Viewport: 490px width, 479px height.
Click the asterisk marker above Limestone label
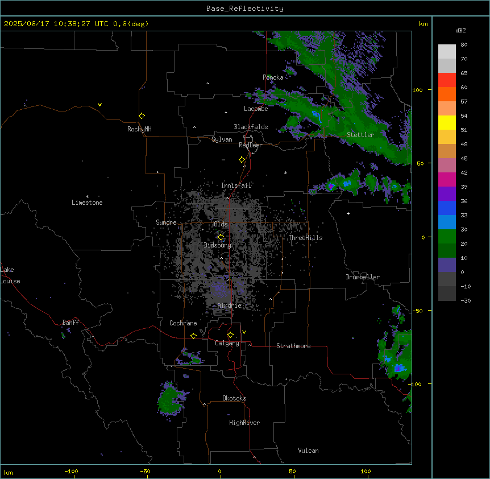coord(87,197)
